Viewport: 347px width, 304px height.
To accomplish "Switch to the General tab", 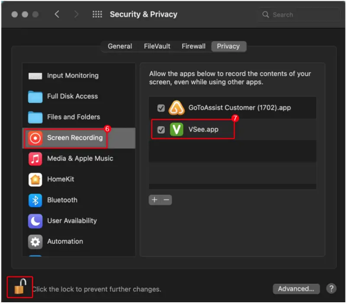I will click(120, 46).
